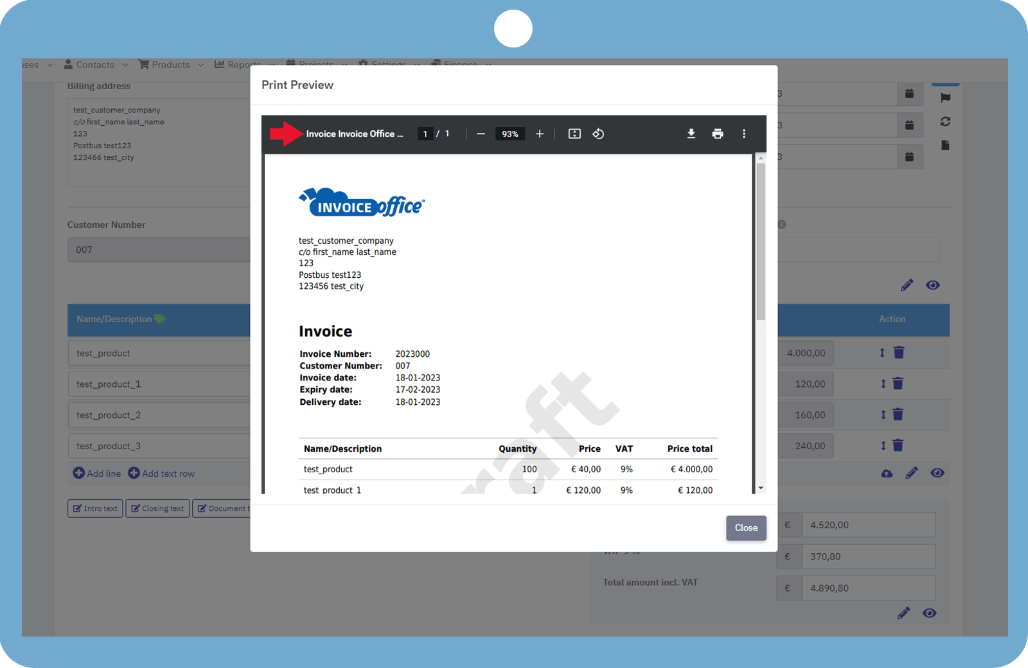Delete the test_product_3 line
The height and width of the screenshot is (668, 1028).
(x=898, y=445)
